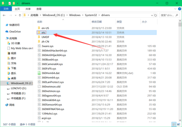Image resolution: width=182 pixels, height=127 pixels.
Task: Switch to large icons view
Action: (x=178, y=124)
